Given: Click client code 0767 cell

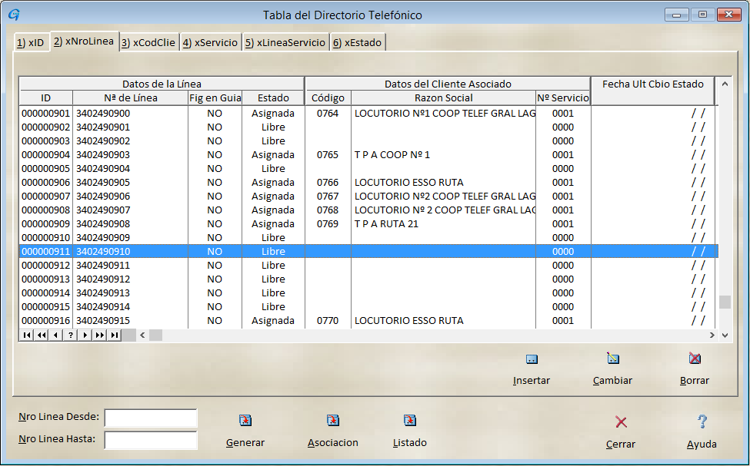Looking at the screenshot, I should tap(328, 197).
